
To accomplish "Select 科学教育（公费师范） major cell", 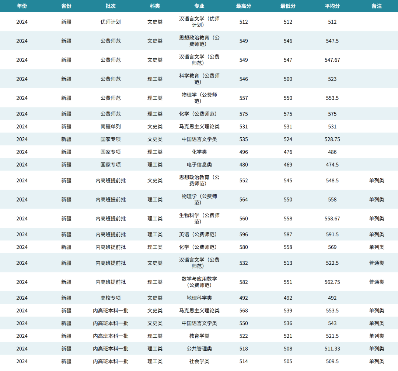I will (199, 79).
